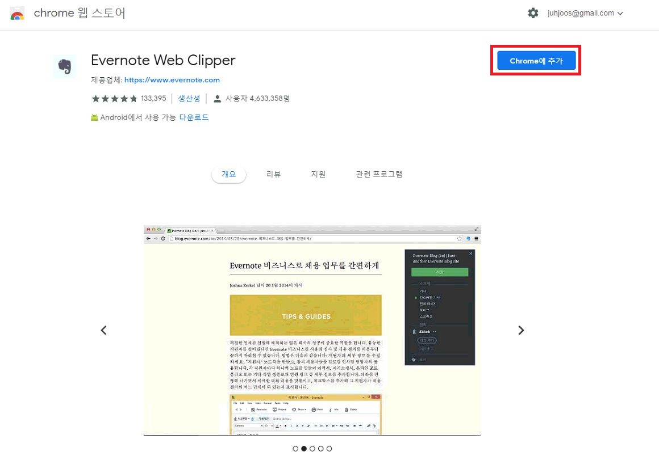The height and width of the screenshot is (452, 659).
Task: Click the Evernote elephant extension icon
Action: 65,66
